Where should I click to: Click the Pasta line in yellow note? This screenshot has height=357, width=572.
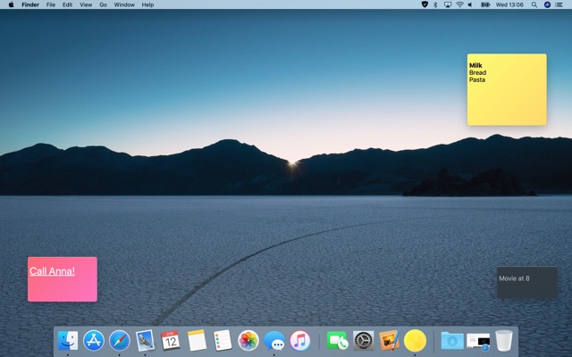477,79
